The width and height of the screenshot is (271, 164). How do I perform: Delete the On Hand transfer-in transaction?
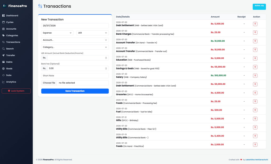(x=255, y=41)
